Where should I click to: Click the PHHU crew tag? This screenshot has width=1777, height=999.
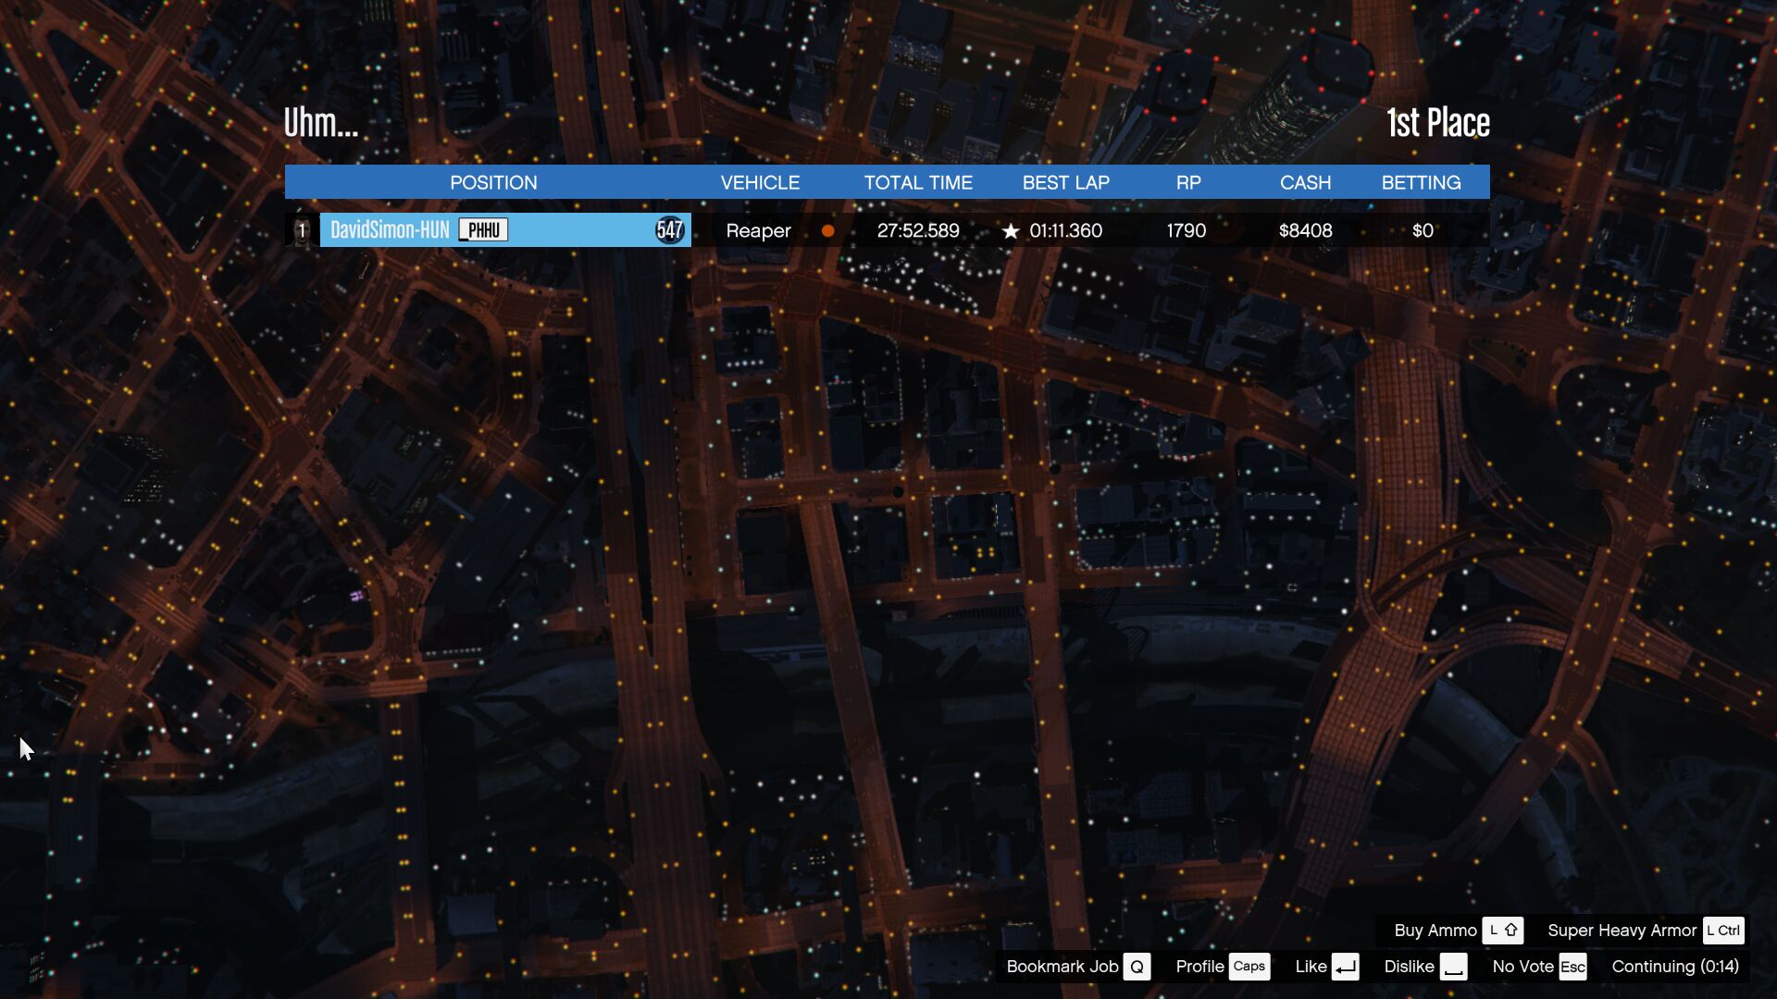point(483,230)
